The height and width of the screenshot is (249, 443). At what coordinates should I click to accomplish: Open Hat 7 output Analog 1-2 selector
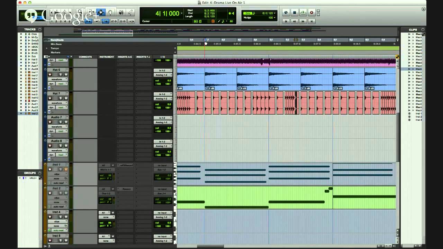coord(163,99)
